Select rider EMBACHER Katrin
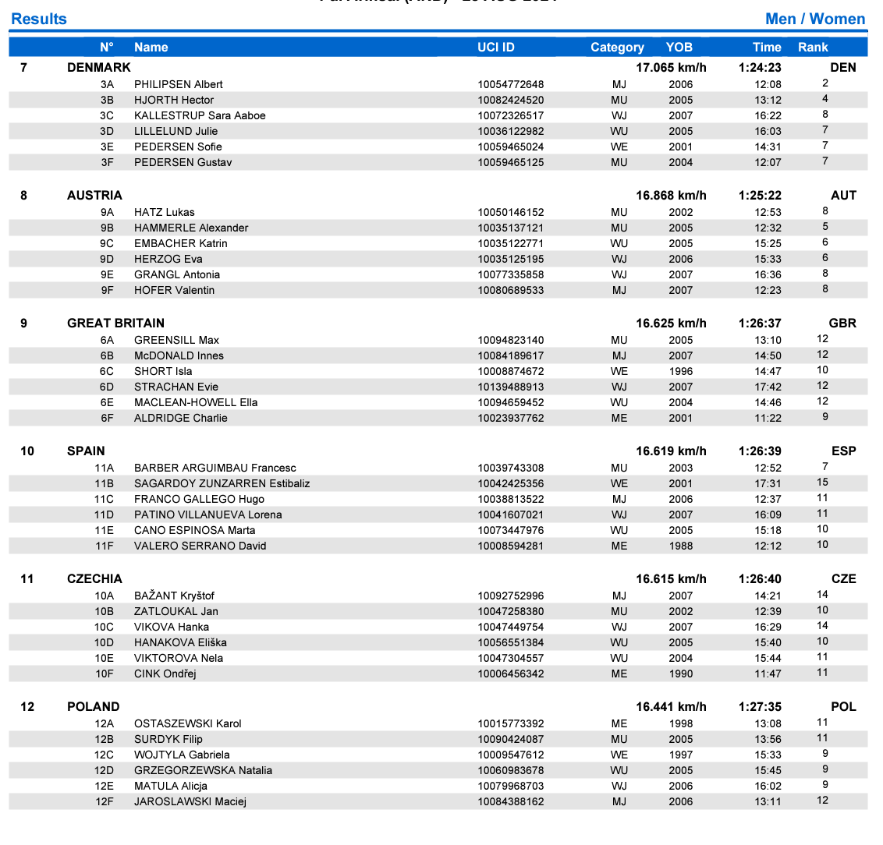 [x=181, y=243]
